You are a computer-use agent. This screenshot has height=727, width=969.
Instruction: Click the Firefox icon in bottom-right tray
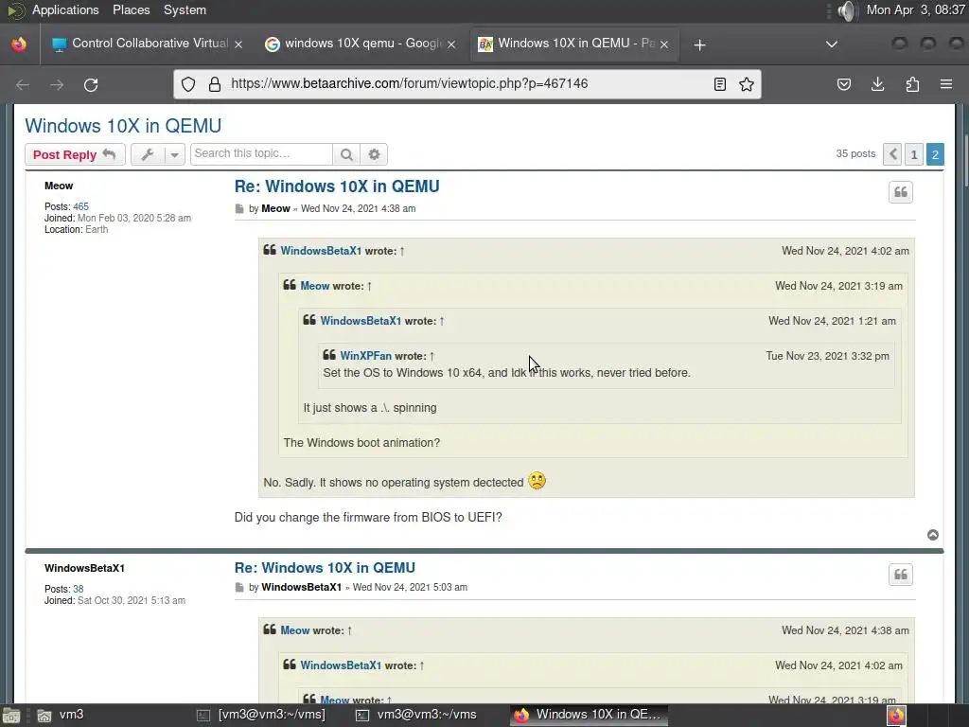point(897,716)
